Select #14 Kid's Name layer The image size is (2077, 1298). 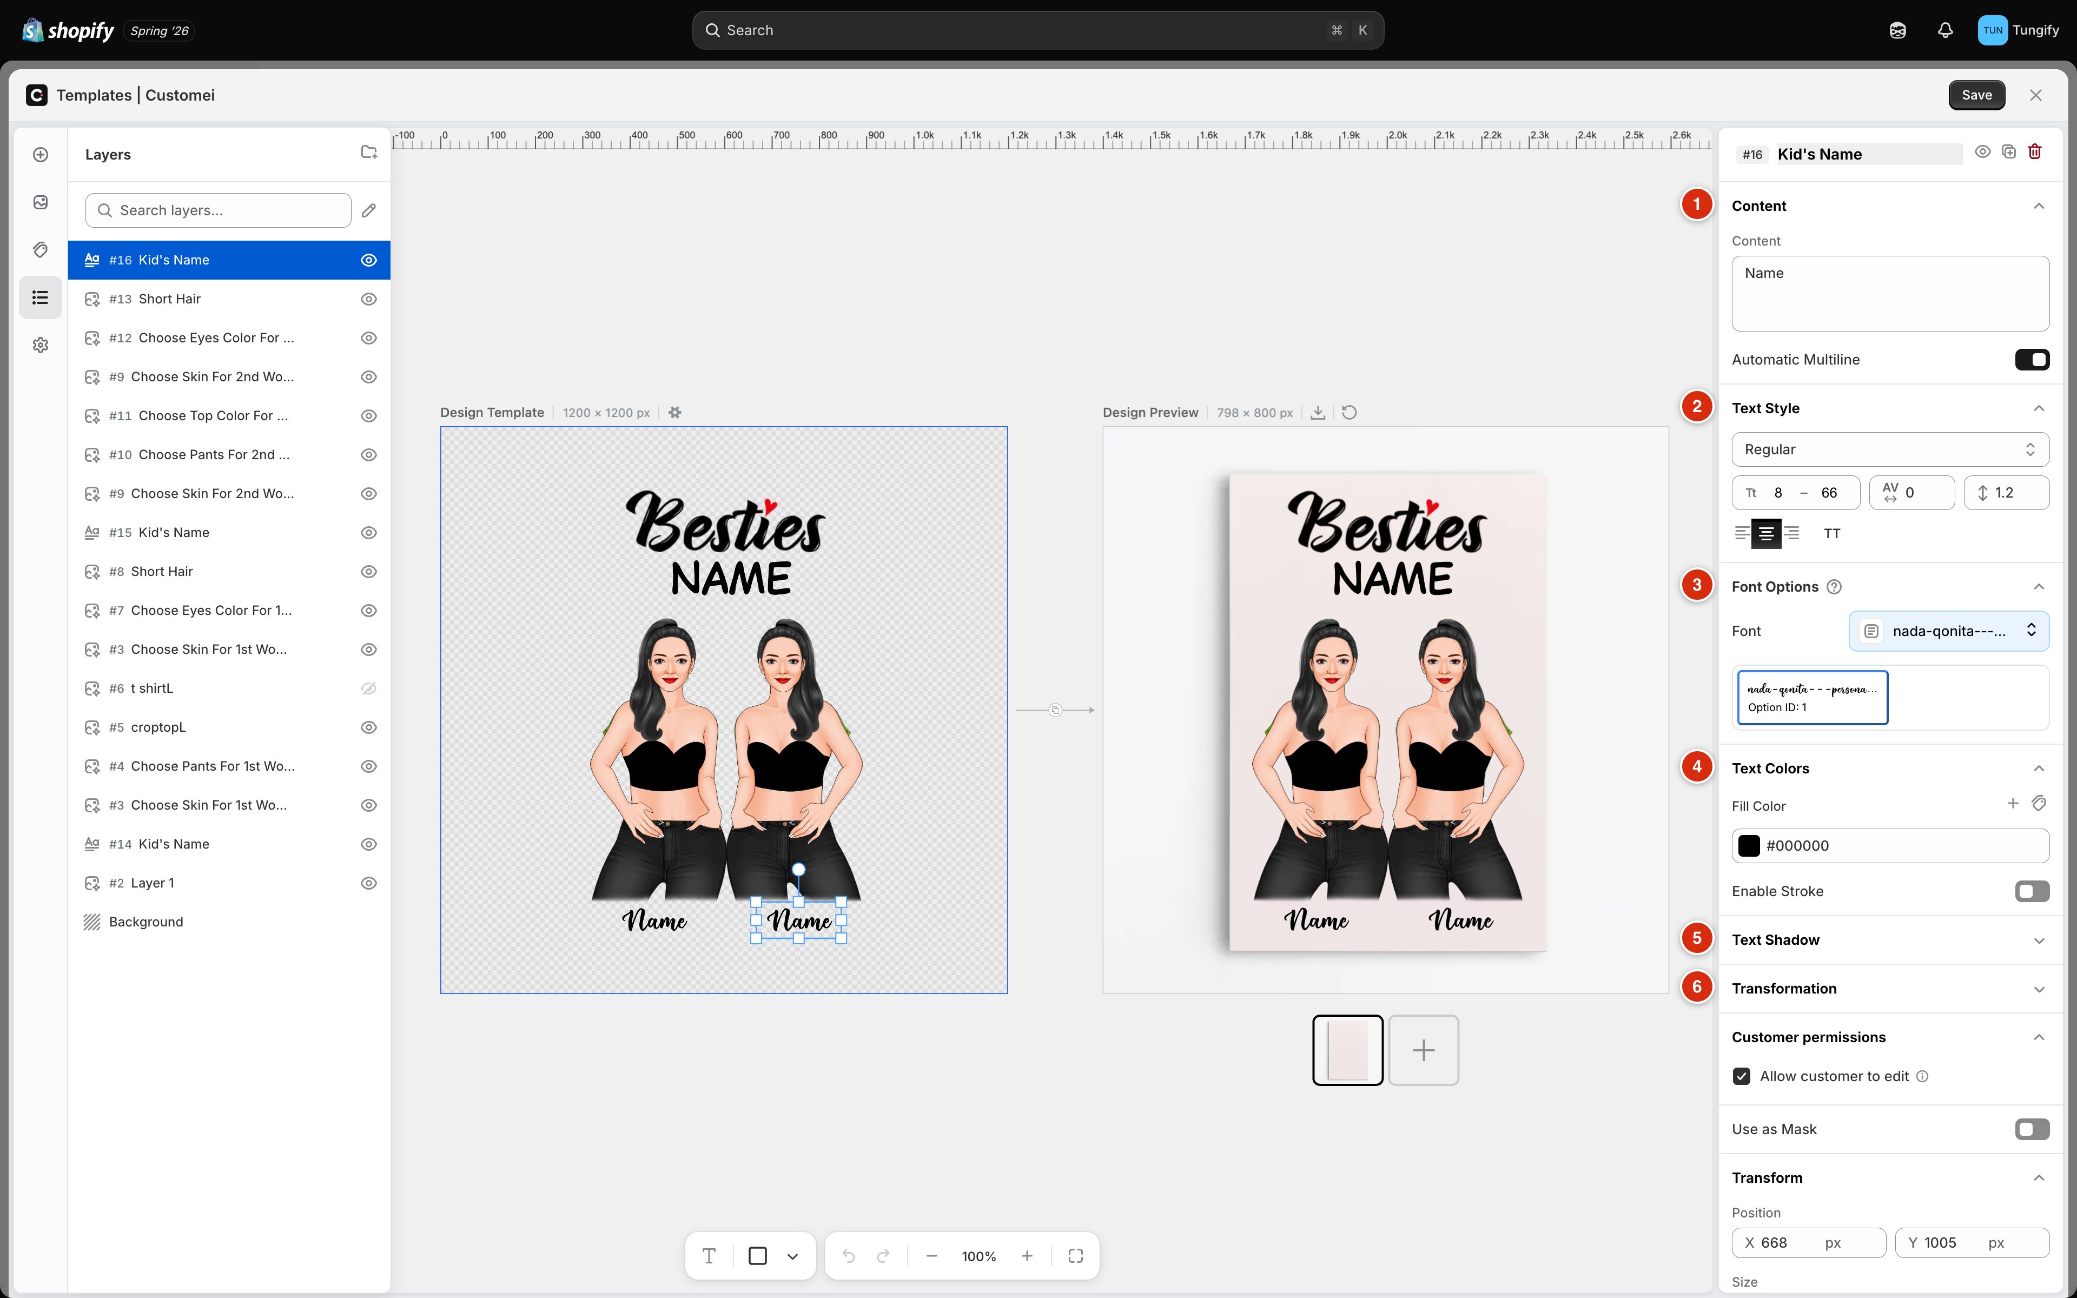pos(229,844)
